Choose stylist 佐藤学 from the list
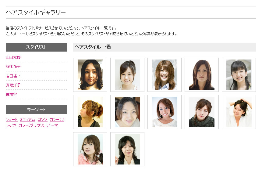Viewport: 262px width, 177px height. pyautogui.click(x=12, y=94)
